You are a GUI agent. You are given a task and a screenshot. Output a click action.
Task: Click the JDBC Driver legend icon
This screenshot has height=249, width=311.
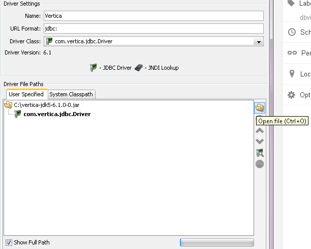[x=93, y=68]
